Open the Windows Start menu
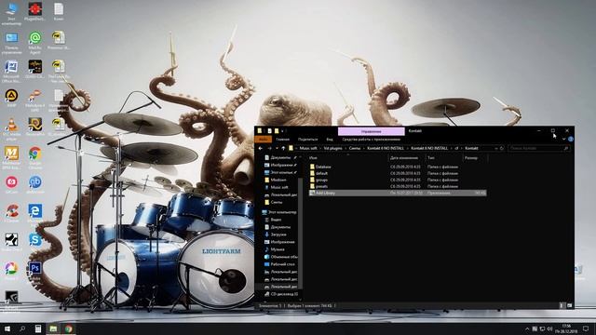Viewport: 596px width, 335px height. pos(7,328)
